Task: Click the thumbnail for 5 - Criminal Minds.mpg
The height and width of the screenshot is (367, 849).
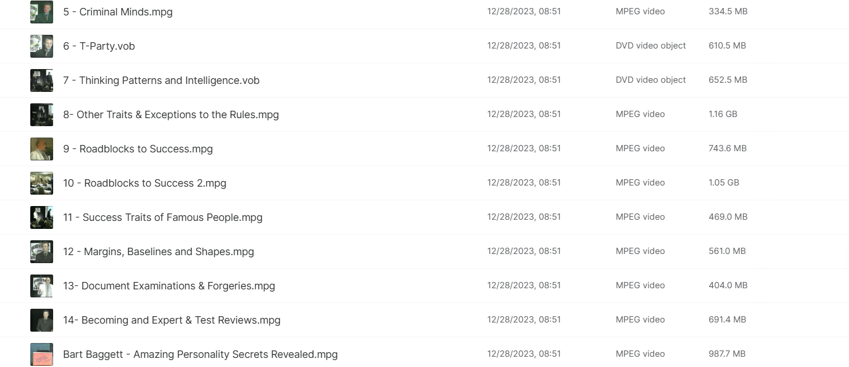Action: (42, 12)
